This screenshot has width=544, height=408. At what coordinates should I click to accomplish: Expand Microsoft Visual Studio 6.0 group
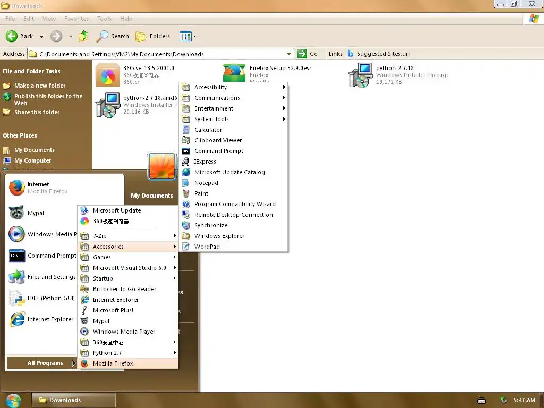click(127, 268)
